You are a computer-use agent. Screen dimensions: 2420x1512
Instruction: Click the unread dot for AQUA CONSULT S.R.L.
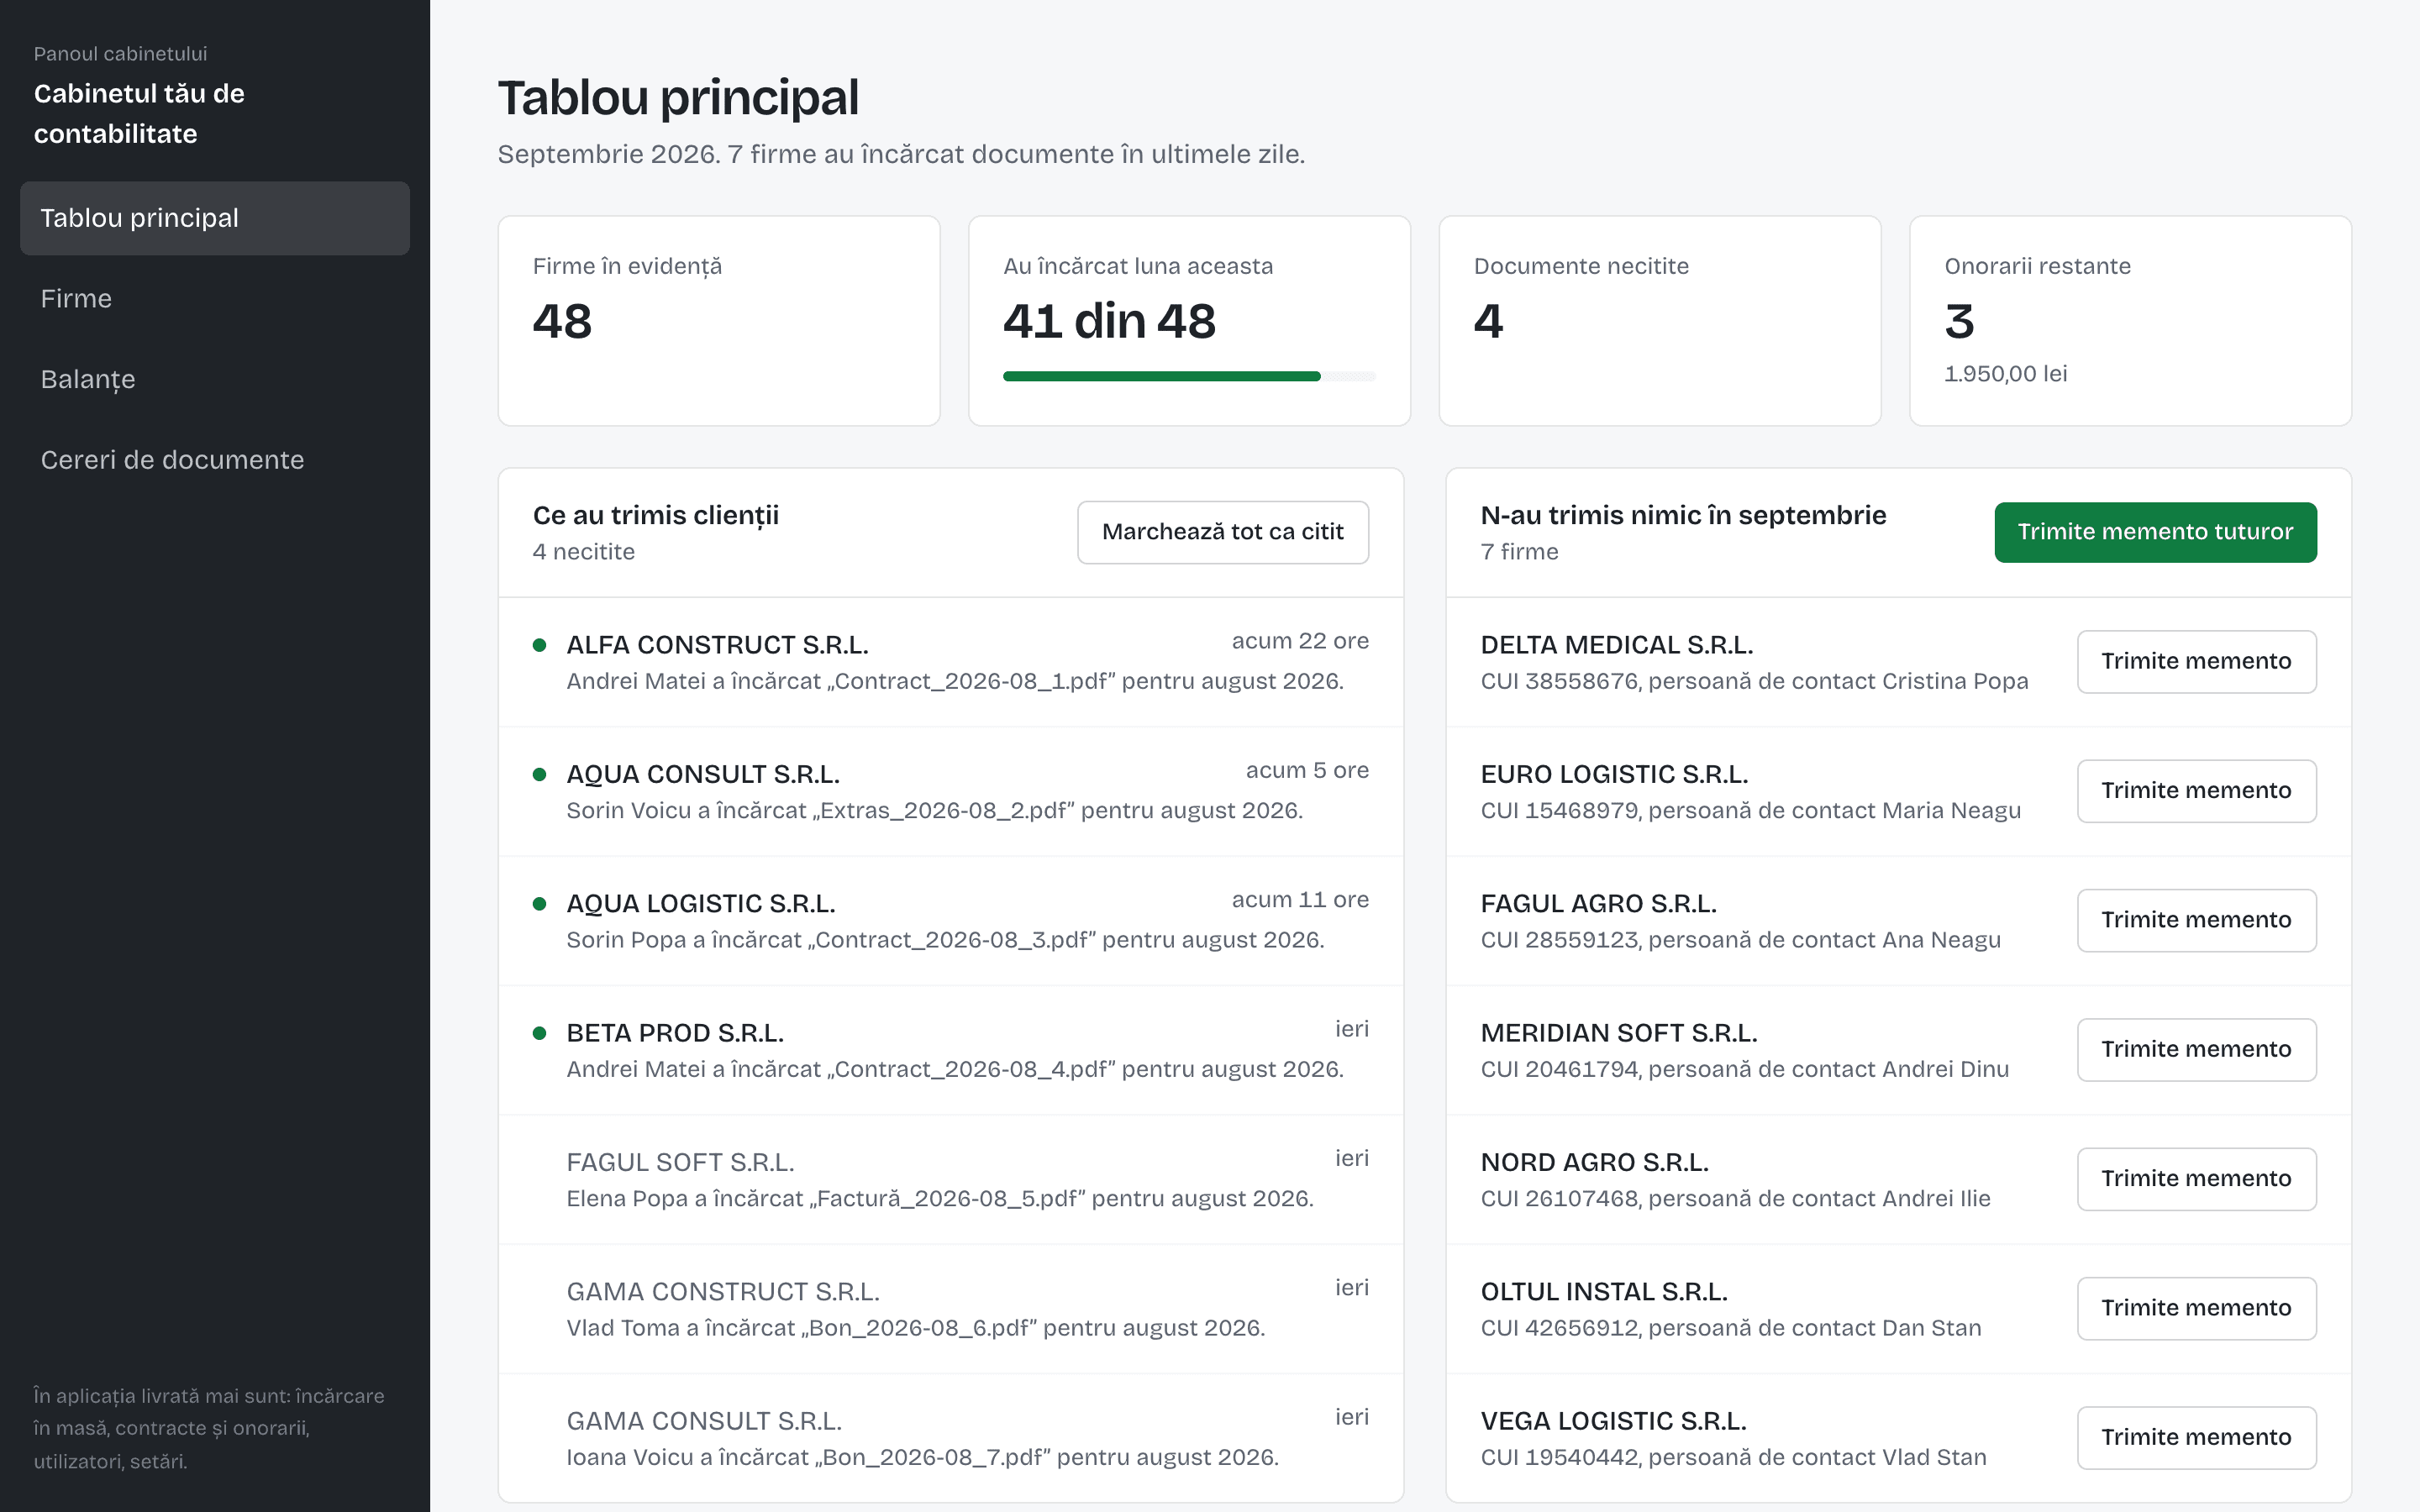pyautogui.click(x=540, y=774)
